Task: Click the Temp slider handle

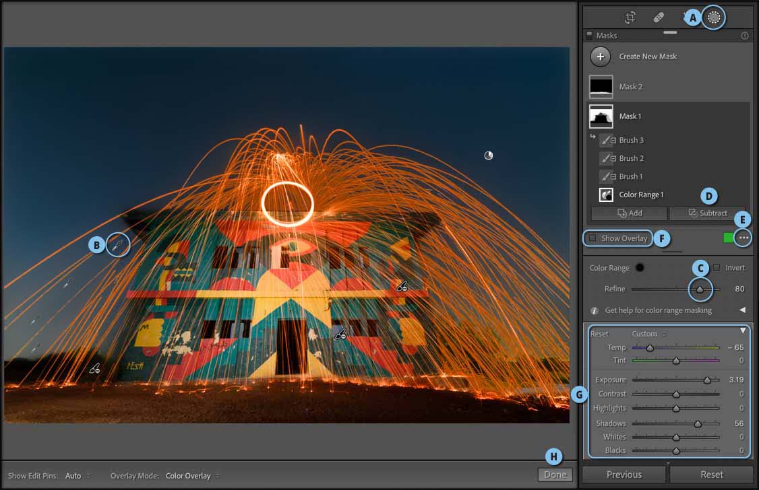Action: click(x=650, y=348)
